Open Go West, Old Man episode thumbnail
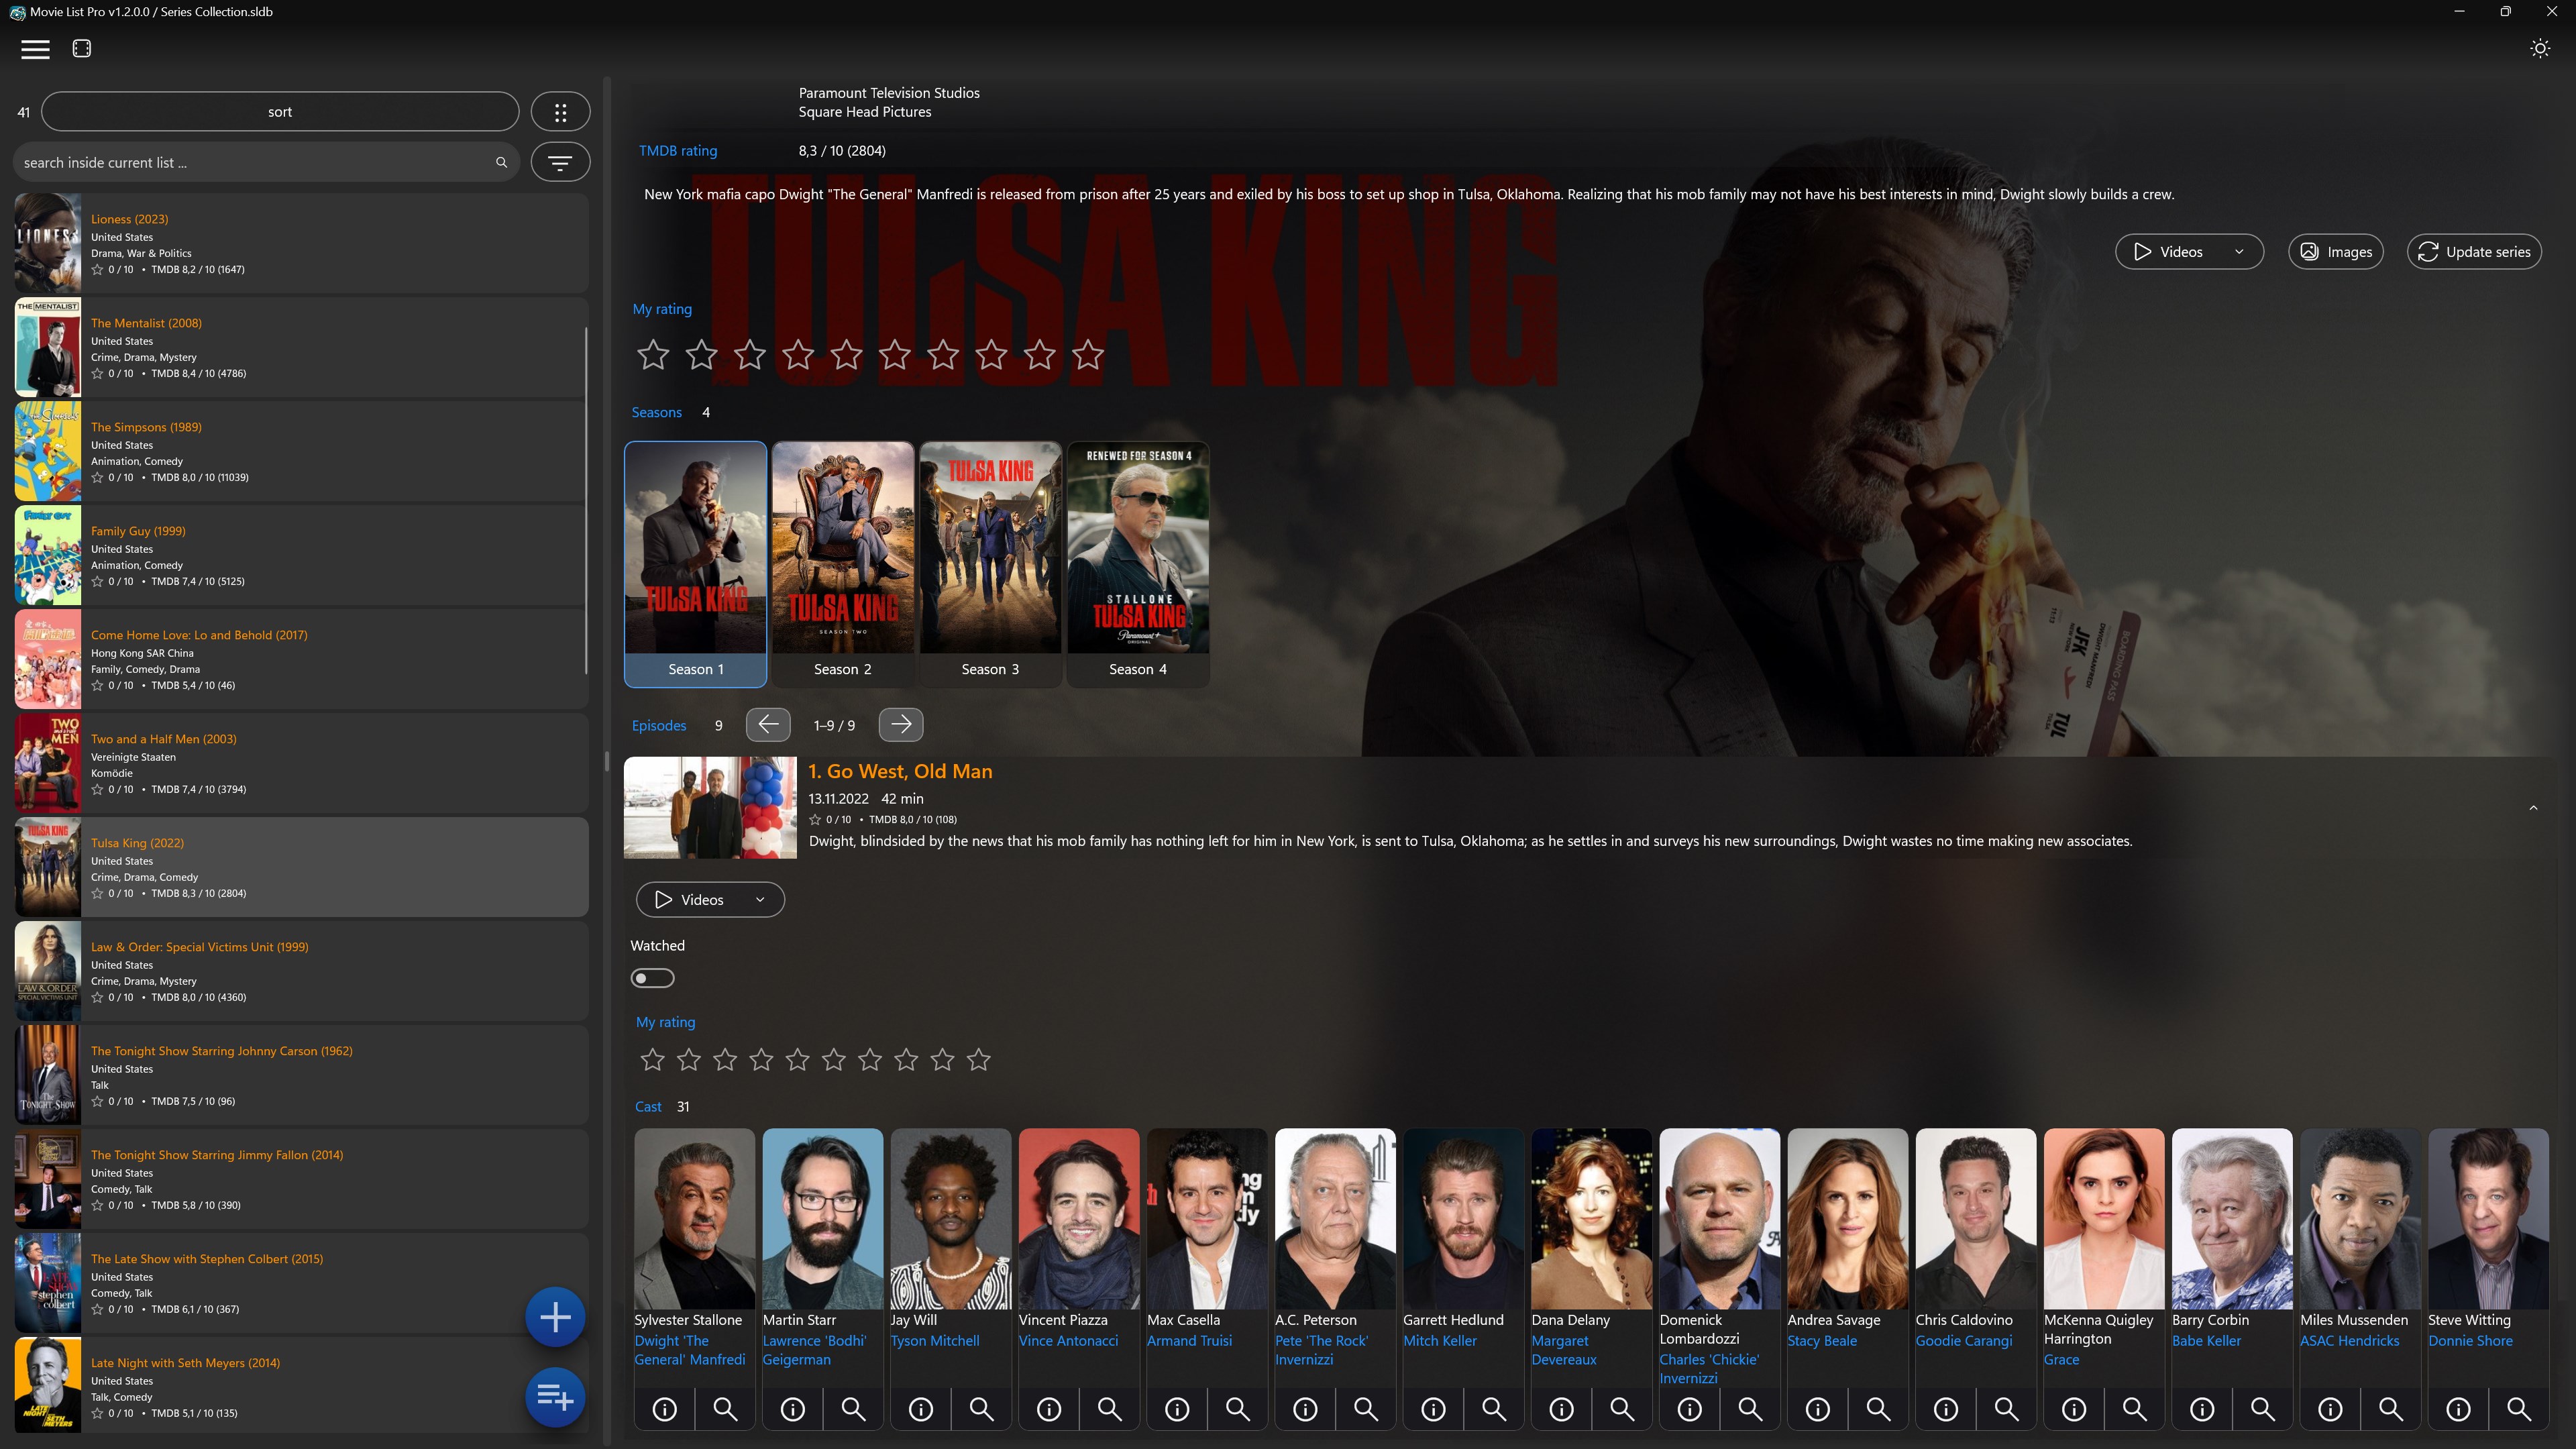 click(710, 808)
